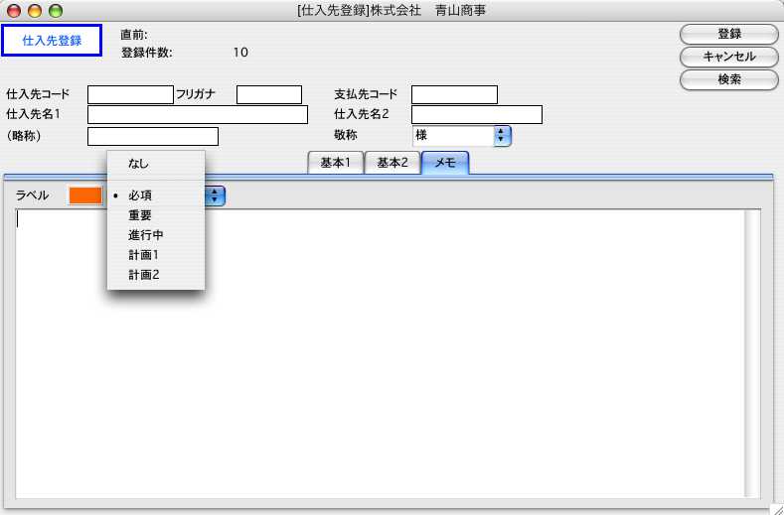This screenshot has width=784, height=515.
Task: Select the メモ tab
Action: (445, 164)
